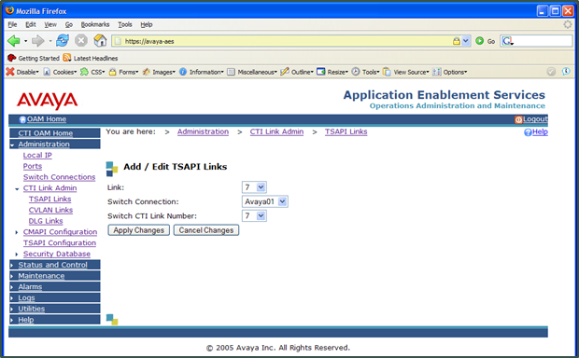Click the Cancel Changes button

click(x=206, y=230)
